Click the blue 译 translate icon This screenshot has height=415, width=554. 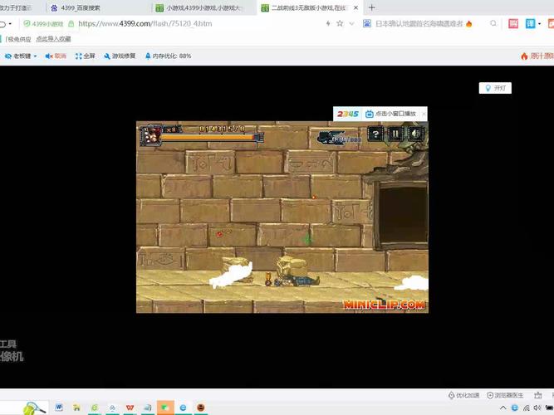pyautogui.click(x=530, y=24)
